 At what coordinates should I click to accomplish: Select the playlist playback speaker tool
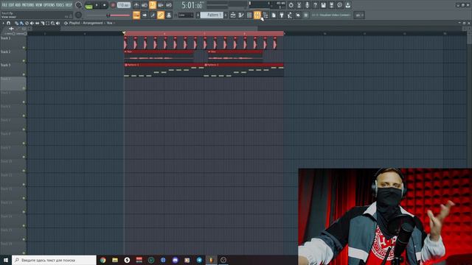(x=58, y=23)
